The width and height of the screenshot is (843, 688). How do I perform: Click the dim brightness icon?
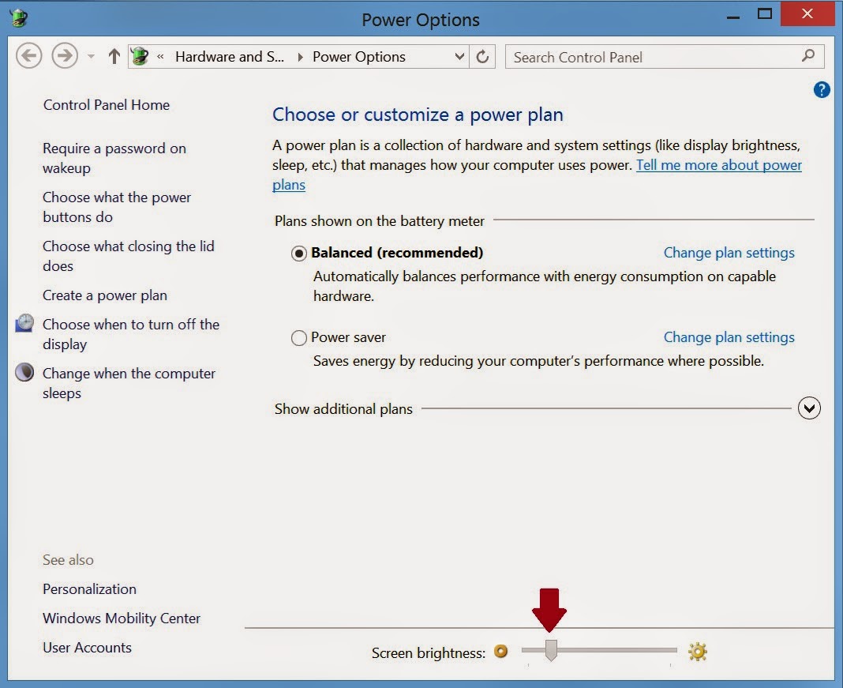(x=500, y=652)
